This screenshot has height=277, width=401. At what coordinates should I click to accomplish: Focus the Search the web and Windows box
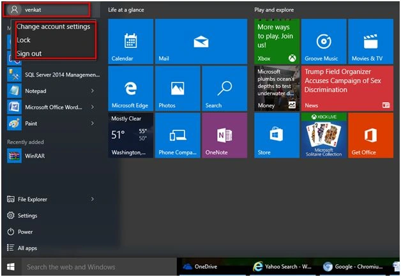tap(99, 267)
